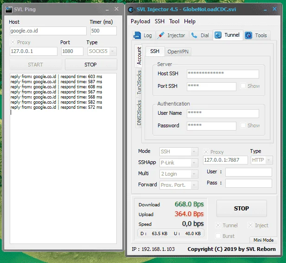Open the SOCKS5 type dropdown in SVL Ping
The height and width of the screenshot is (263, 286).
click(x=102, y=51)
